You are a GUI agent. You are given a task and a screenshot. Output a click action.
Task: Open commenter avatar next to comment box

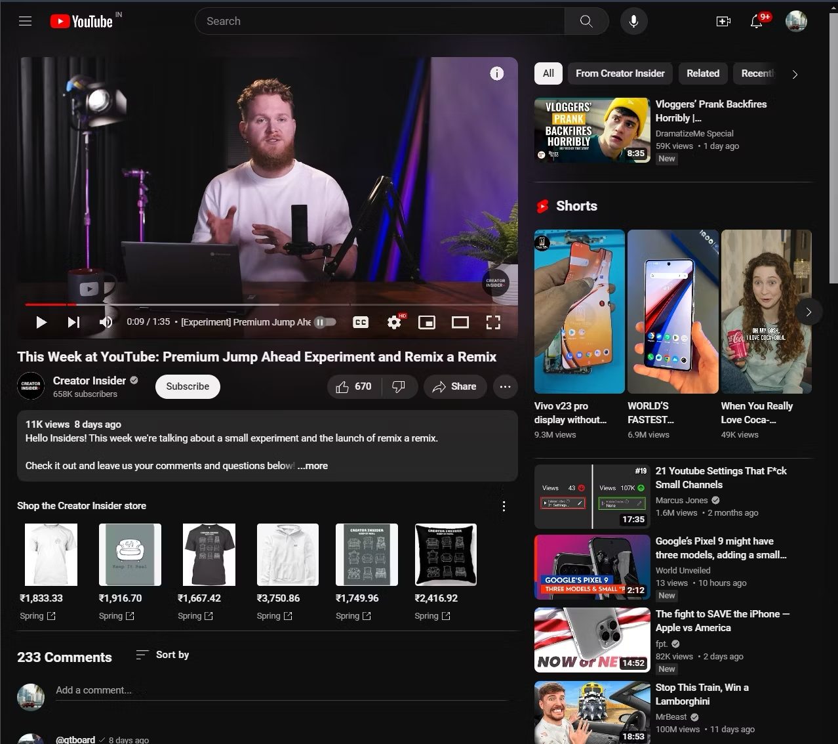pos(31,696)
